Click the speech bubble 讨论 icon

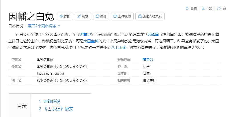click(x=97, y=16)
